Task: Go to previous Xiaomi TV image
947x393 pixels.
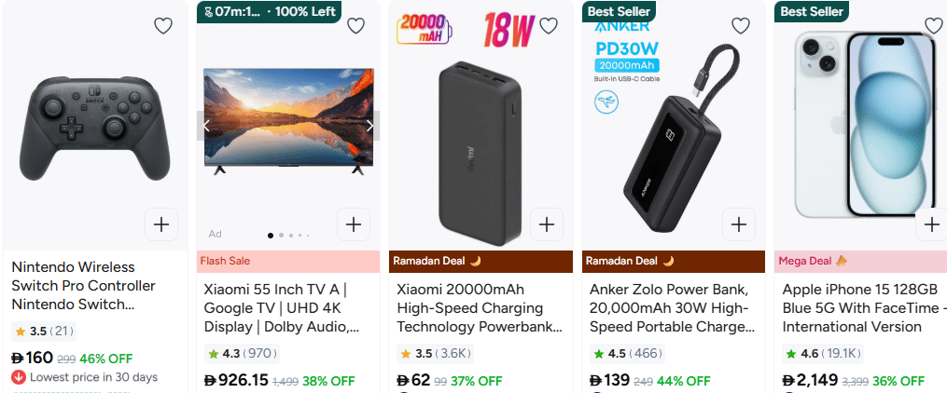Action: [207, 126]
